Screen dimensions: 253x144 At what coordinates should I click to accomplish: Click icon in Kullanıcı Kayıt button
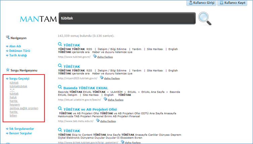coord(222,3)
